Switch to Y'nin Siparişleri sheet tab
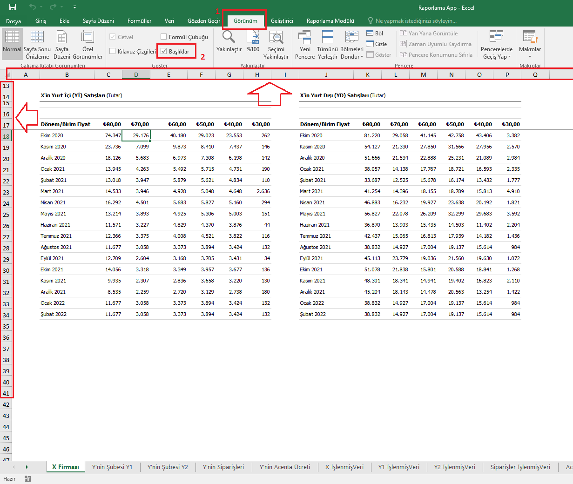 pos(223,467)
